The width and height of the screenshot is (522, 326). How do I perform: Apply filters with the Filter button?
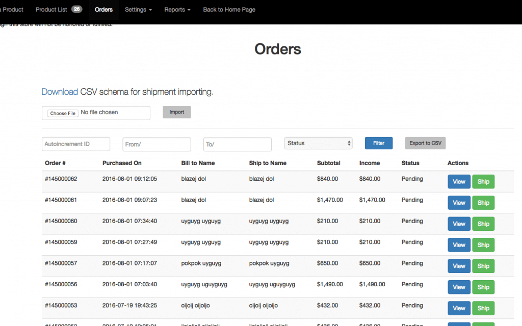click(378, 143)
